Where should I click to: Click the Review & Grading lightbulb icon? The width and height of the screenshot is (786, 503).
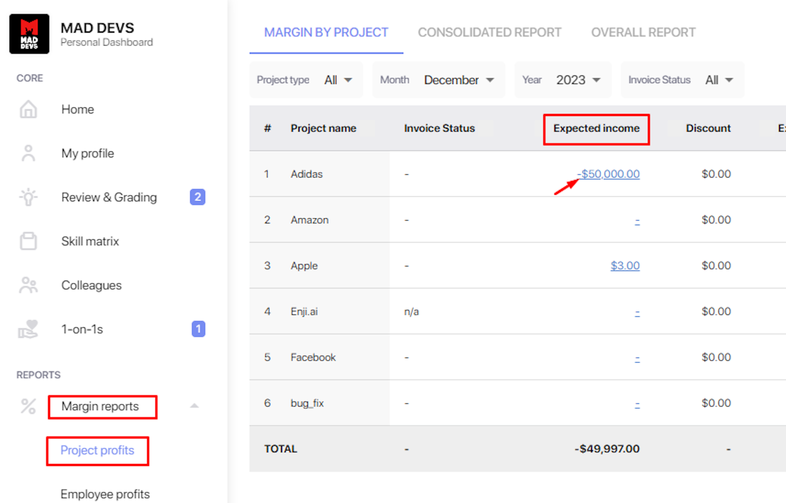pyautogui.click(x=28, y=197)
